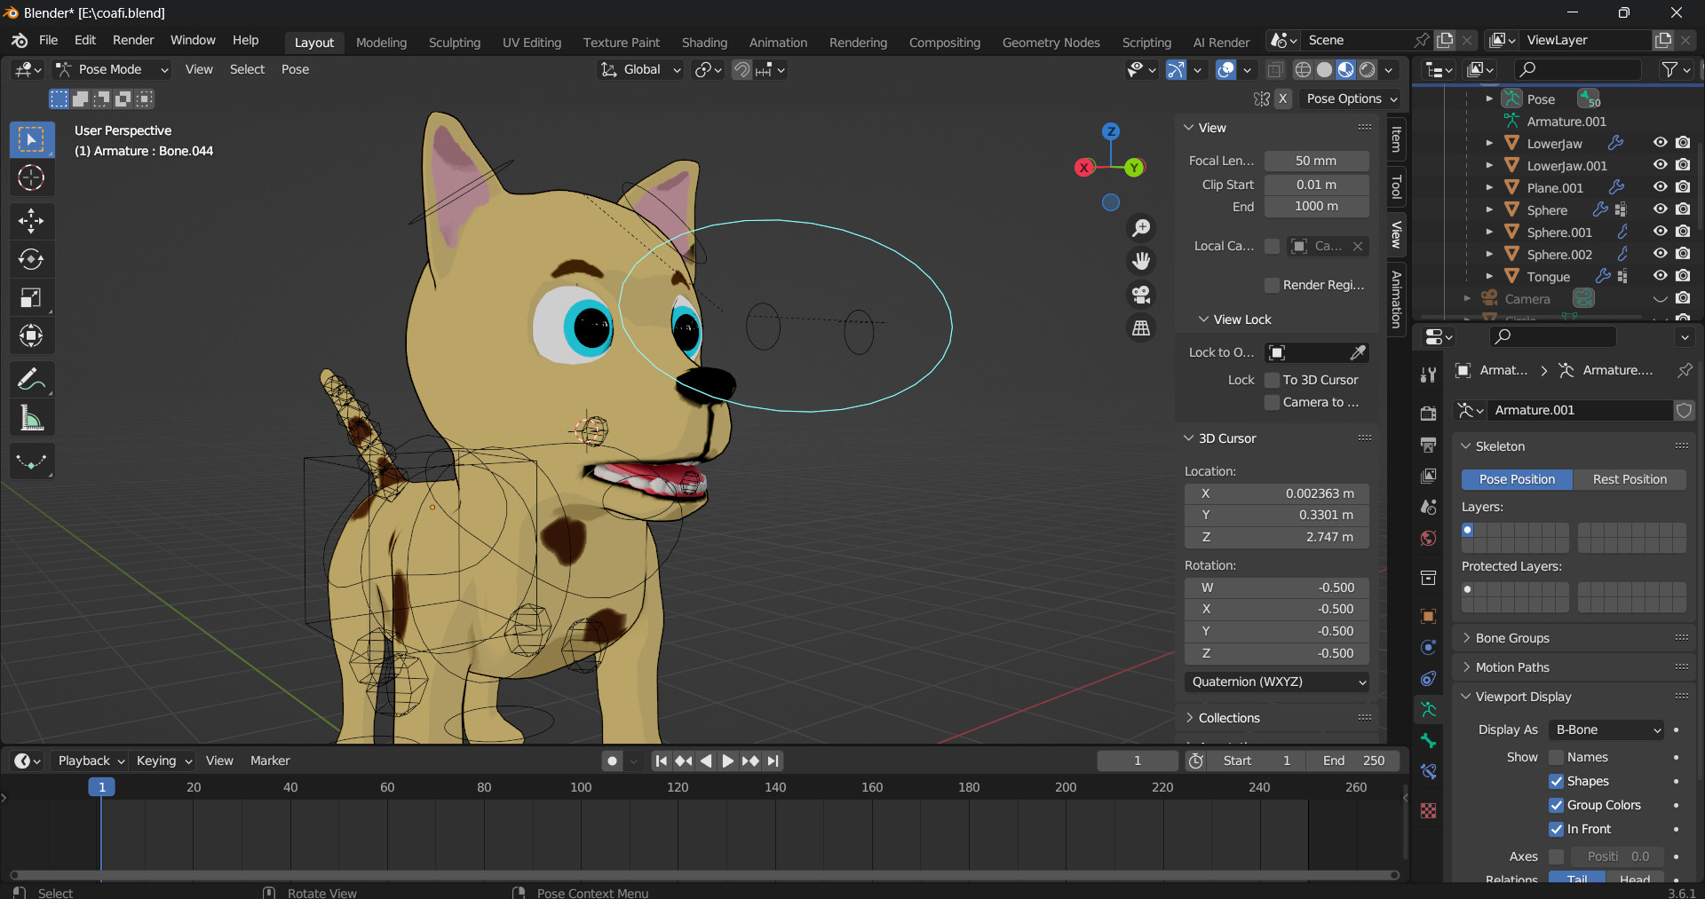Expand the Bone Groups panel
This screenshot has height=899, width=1705.
tap(1511, 638)
